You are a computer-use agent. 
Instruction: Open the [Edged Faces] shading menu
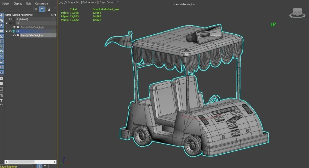coord(107,2)
